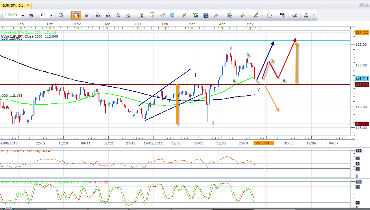Click the eye view icon
Screen dimensions: 370x210
(x=162, y=15)
